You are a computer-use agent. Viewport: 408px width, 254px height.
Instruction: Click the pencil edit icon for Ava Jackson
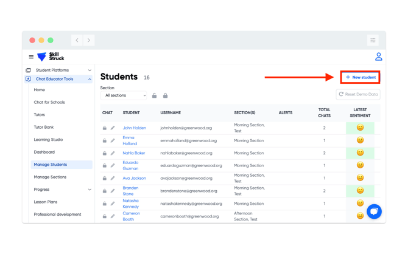[113, 179]
